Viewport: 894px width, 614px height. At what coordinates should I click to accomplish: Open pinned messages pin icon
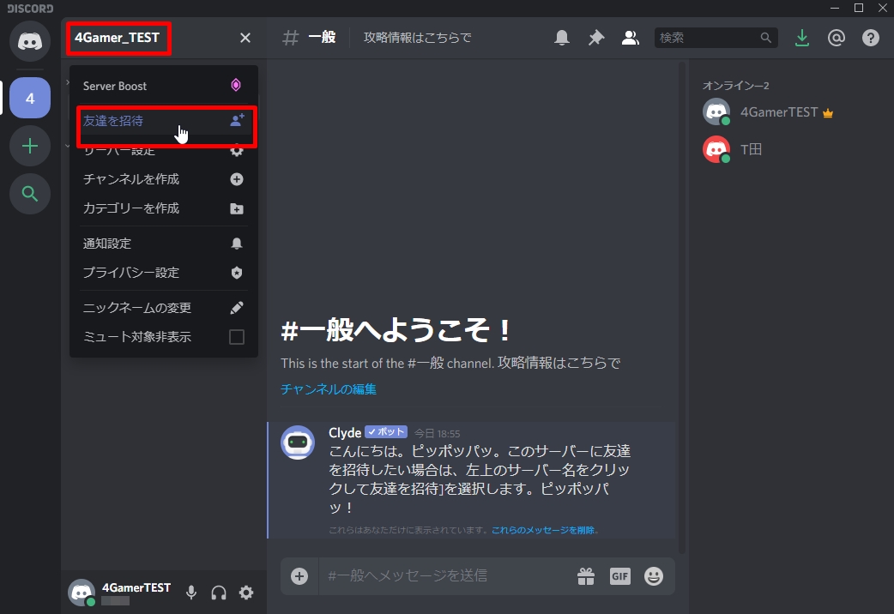[595, 38]
